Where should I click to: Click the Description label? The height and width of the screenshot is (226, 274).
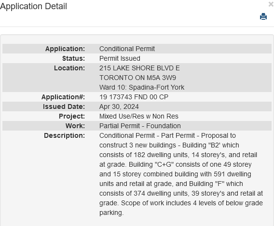(64, 135)
